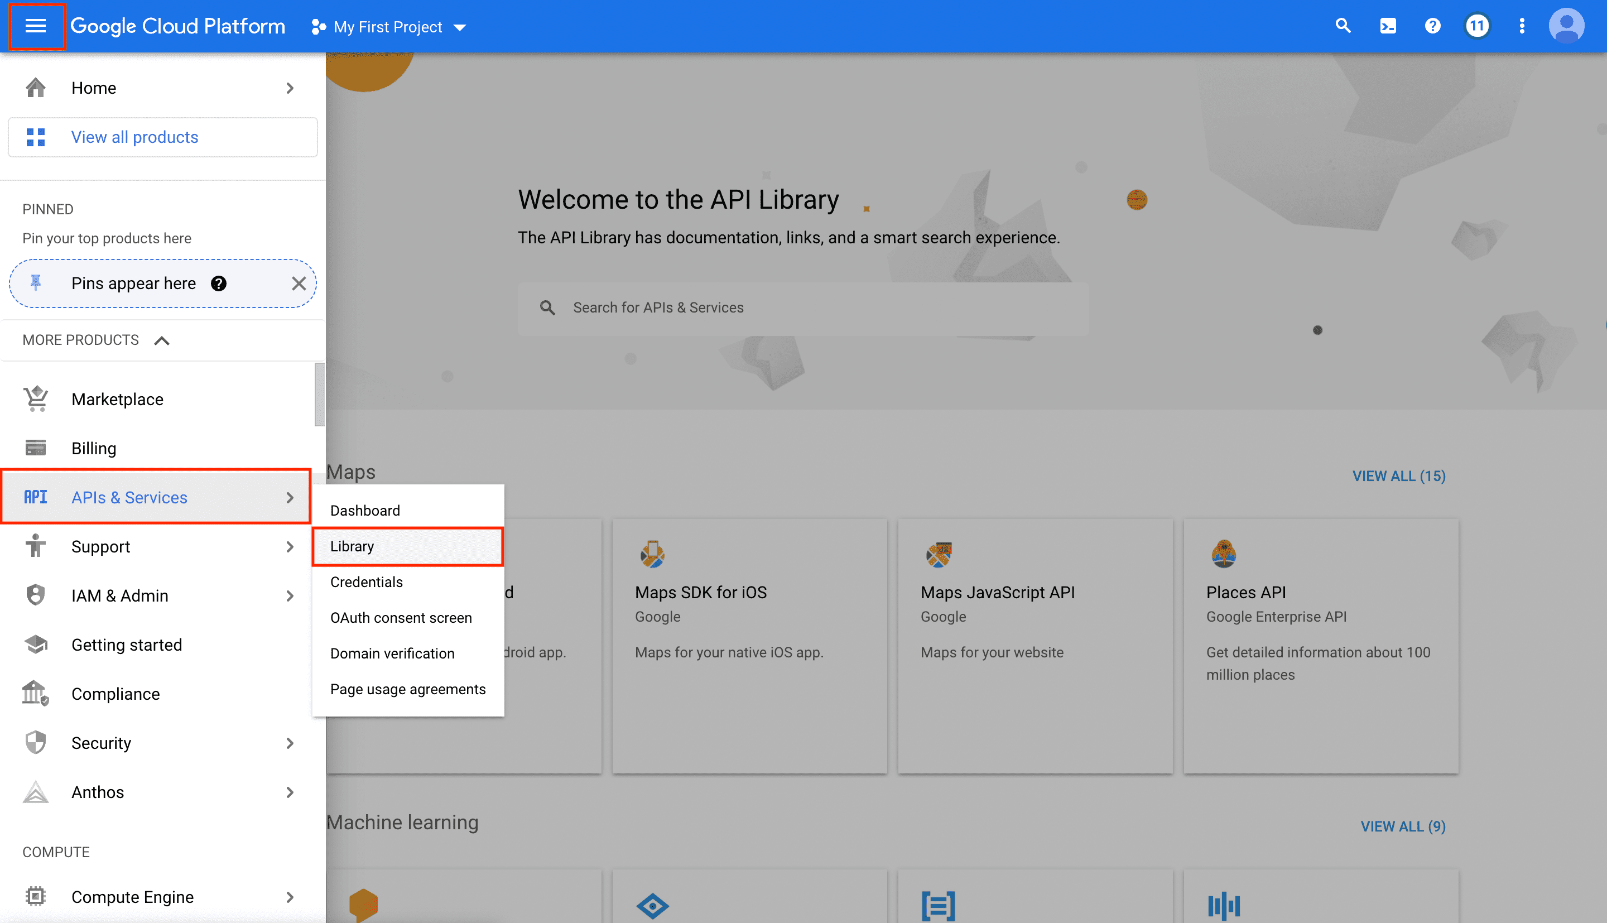1607x923 pixels.
Task: Click View all products button
Action: point(163,137)
